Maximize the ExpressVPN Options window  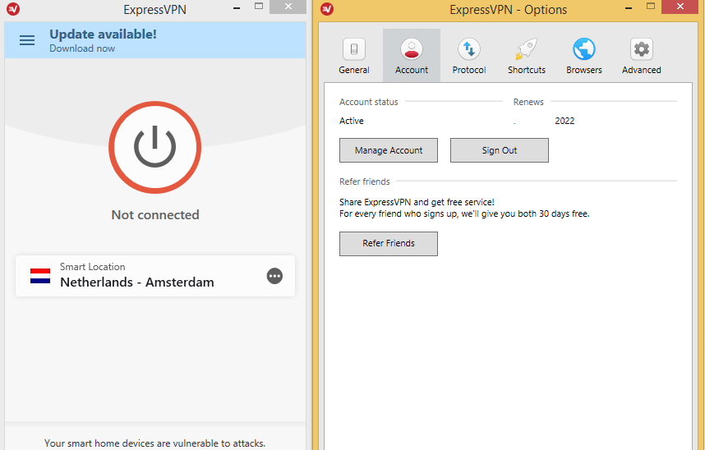651,7
